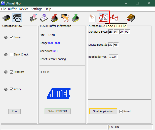Click the Blank Check status indicator light

pos(6,55)
